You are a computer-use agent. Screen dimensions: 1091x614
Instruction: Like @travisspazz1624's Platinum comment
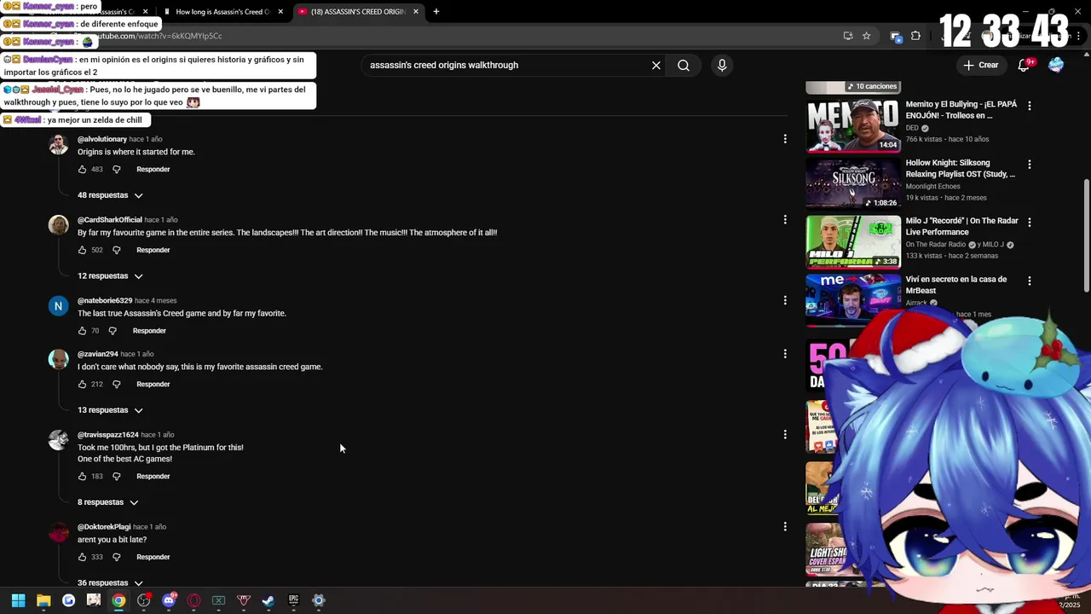point(83,477)
